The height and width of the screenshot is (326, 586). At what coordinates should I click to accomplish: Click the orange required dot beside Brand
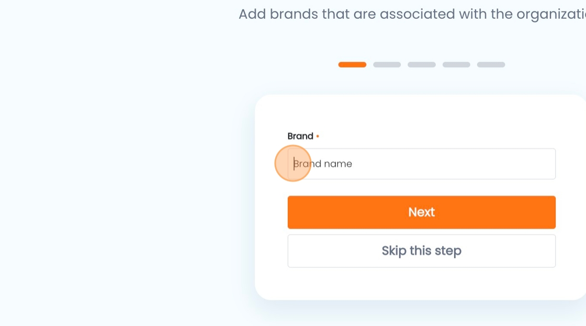pyautogui.click(x=318, y=136)
